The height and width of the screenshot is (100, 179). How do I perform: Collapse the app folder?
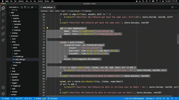12,12
